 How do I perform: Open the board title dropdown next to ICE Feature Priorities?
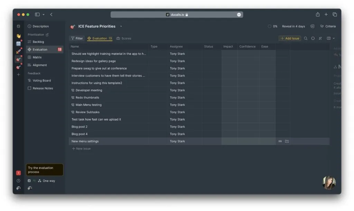[121, 26]
